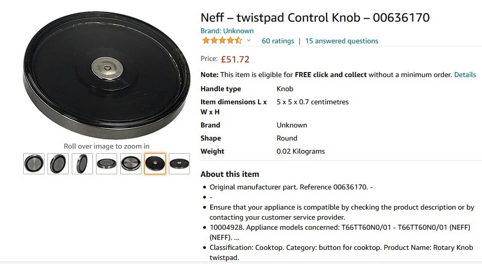Image resolution: width=482 pixels, height=264 pixels.
Task: Select the highlighted sixth black knob thumbnail
Action: pos(155,164)
